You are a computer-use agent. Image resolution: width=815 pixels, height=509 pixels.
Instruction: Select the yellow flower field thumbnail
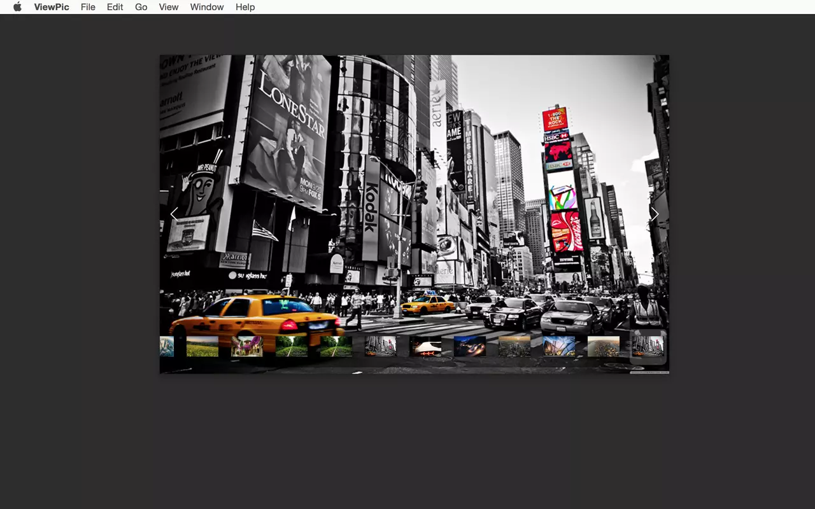click(202, 347)
